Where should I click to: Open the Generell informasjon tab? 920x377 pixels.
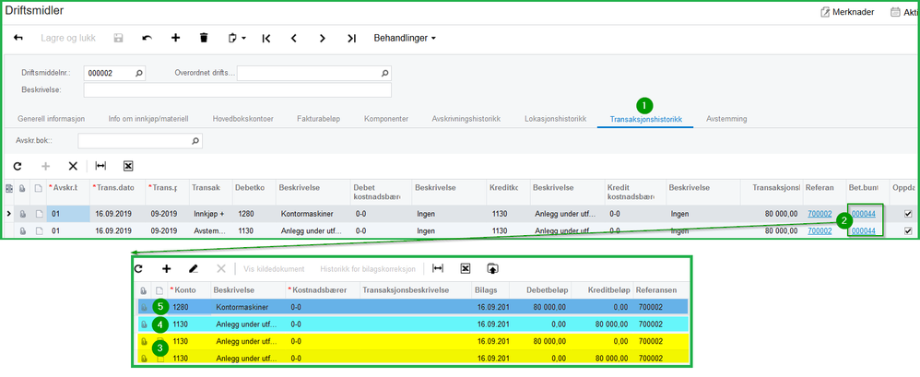click(52, 119)
